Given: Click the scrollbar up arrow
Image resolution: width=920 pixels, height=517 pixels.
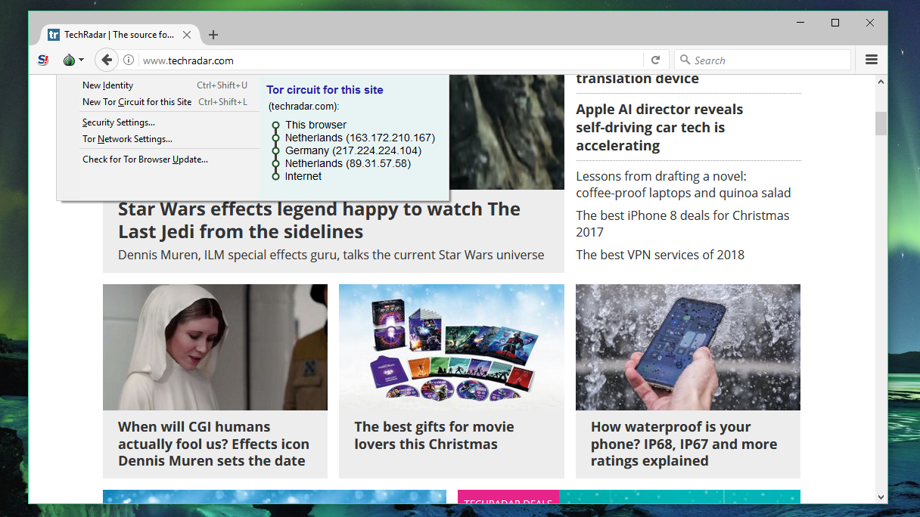Looking at the screenshot, I should (881, 81).
